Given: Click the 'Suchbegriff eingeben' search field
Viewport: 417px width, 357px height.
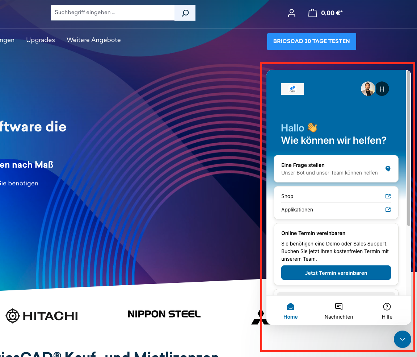Looking at the screenshot, I should [113, 13].
